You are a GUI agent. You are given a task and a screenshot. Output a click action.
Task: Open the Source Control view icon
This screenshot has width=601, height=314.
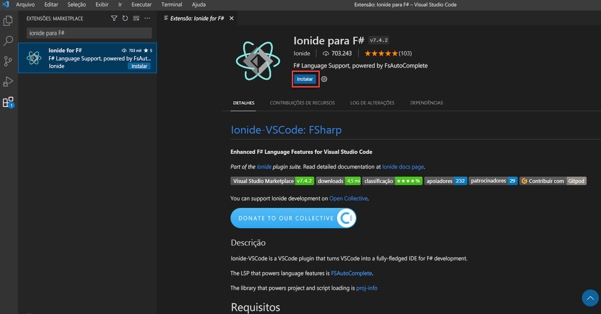(8, 61)
